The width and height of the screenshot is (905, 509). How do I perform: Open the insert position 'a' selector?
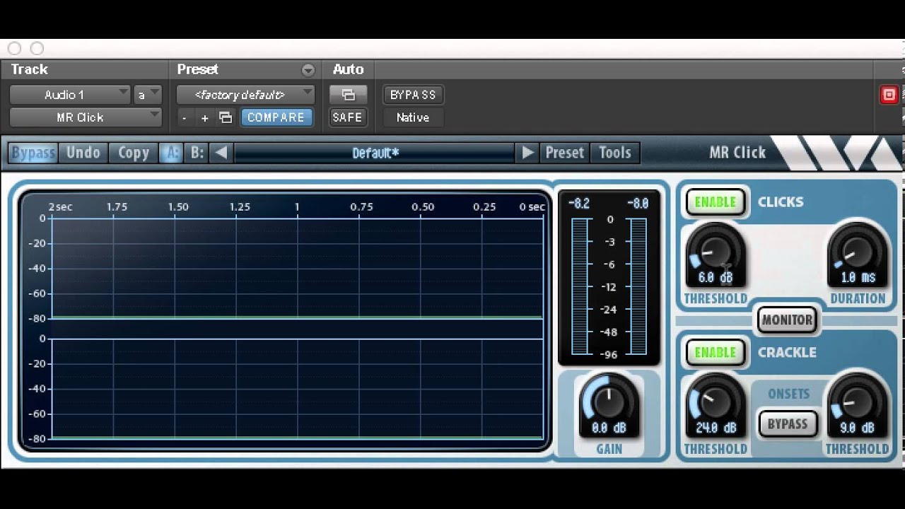click(x=148, y=95)
